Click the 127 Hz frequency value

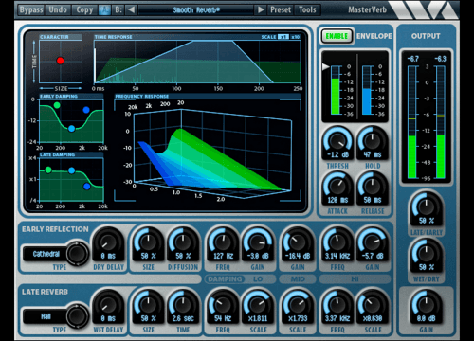(223, 256)
